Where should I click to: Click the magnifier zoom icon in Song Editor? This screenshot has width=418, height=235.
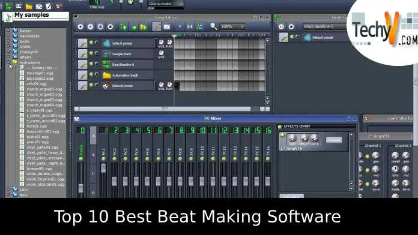[x=214, y=26]
